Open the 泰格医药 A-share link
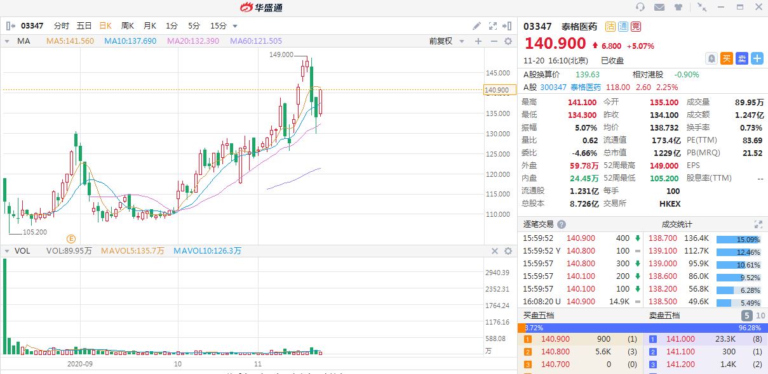The height and width of the screenshot is (374, 768). pyautogui.click(x=585, y=87)
